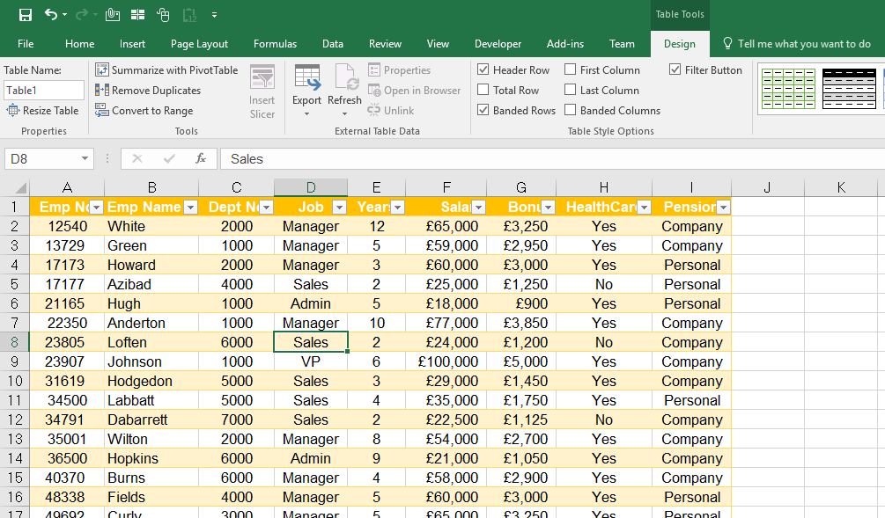Open the Emp No column filter dropdown

[x=97, y=208]
